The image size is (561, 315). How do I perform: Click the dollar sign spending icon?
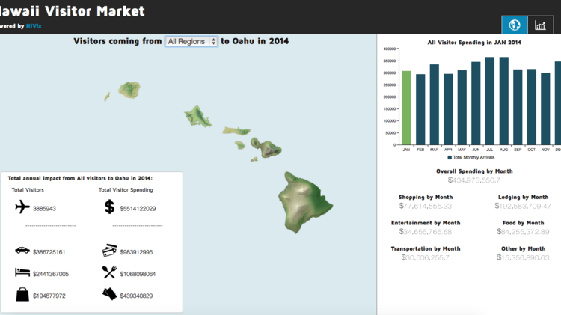110,207
